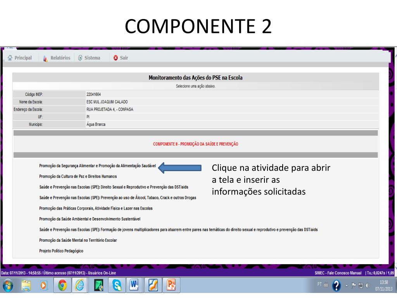
Task: Open the Relatórios menu
Action: tap(57, 58)
